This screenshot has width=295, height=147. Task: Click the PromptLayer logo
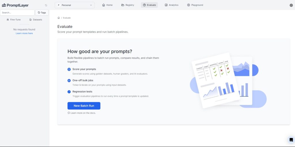click(x=15, y=5)
